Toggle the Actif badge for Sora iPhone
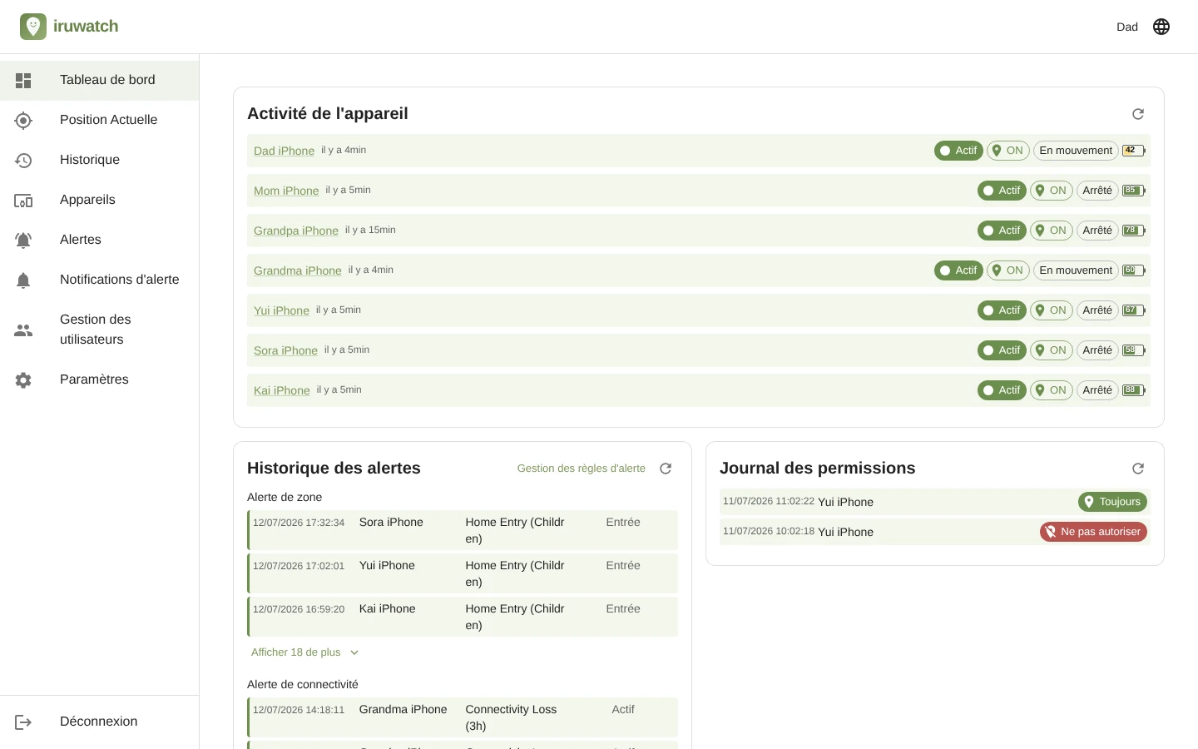Image resolution: width=1198 pixels, height=749 pixels. point(1002,350)
